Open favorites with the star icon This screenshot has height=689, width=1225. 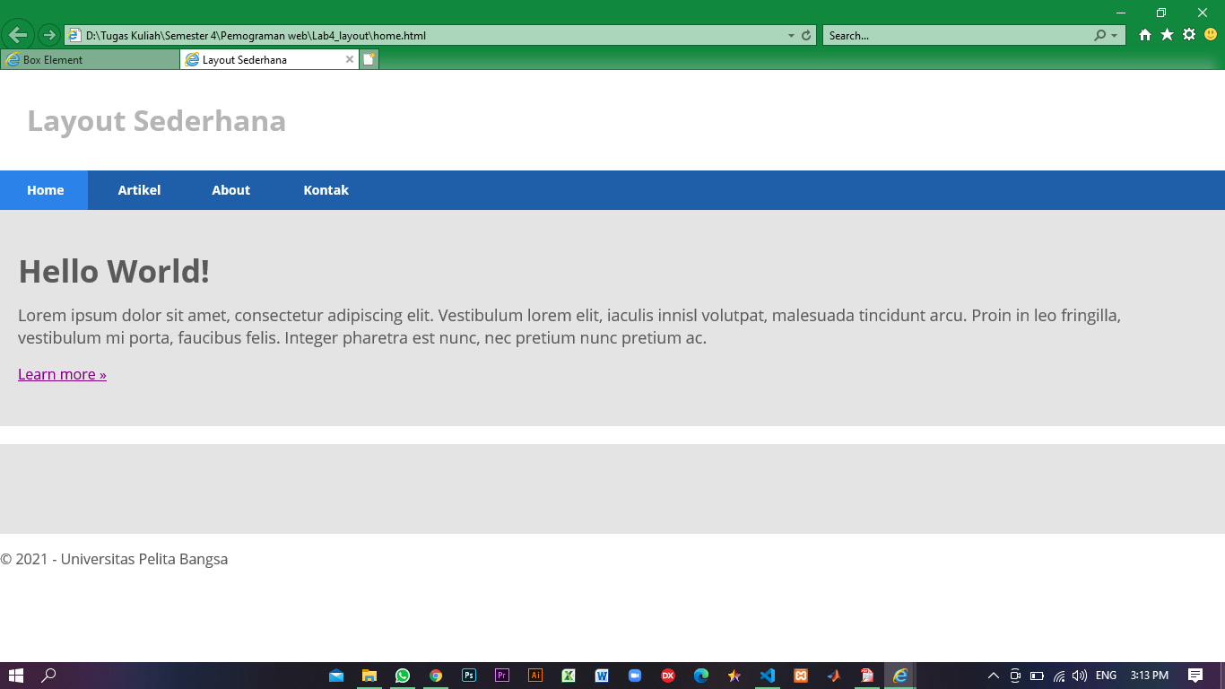(1167, 35)
